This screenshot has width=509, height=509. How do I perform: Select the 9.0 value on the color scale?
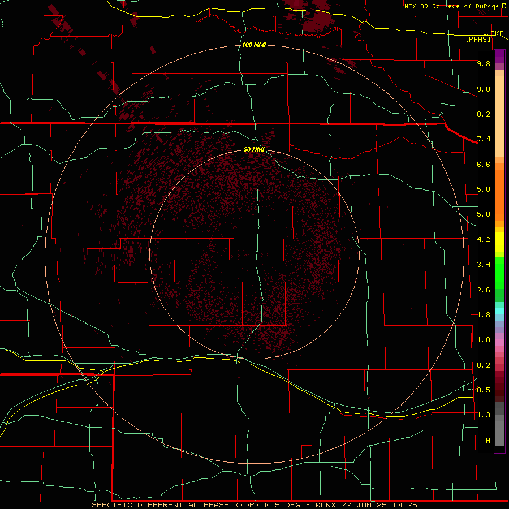pos(484,89)
